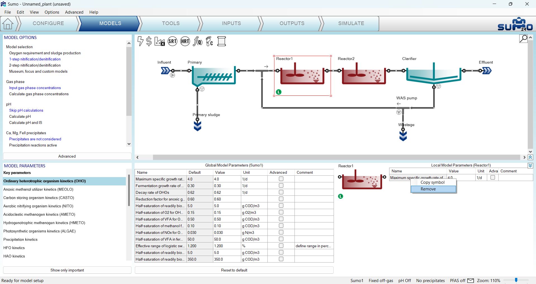Toggle Advanced for Maximum specific growth rate row
The image size is (536, 284).
[281, 179]
